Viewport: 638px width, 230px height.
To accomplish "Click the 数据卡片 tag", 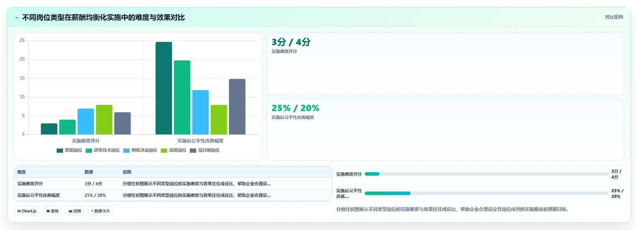I will pyautogui.click(x=100, y=211).
